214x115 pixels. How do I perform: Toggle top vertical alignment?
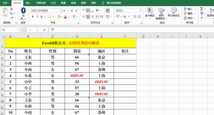click(x=84, y=11)
